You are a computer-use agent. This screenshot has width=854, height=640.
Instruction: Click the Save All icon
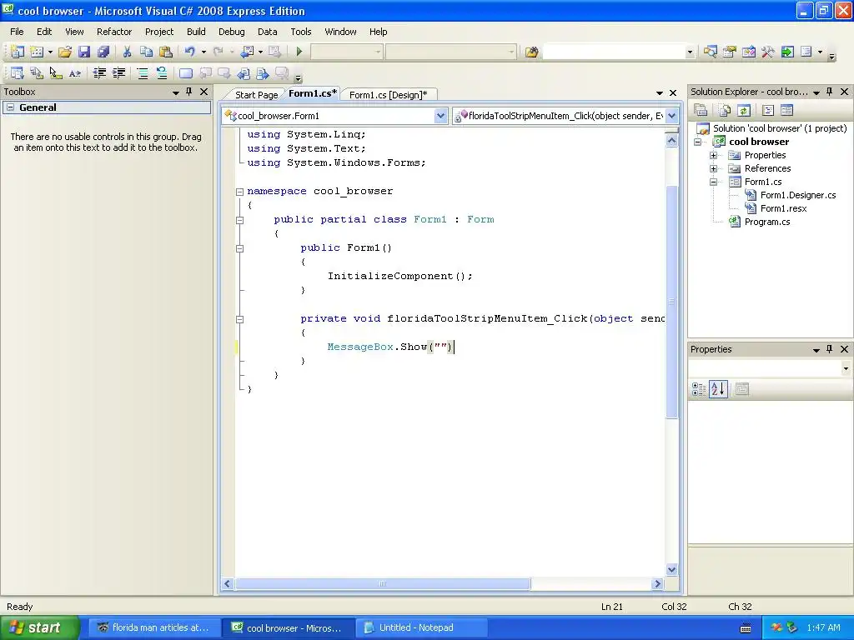pos(103,52)
